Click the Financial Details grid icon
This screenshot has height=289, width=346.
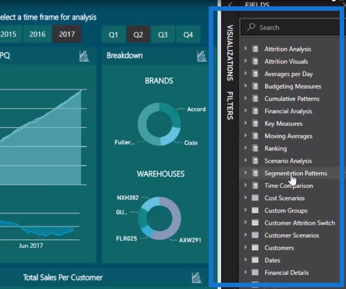[x=255, y=272]
